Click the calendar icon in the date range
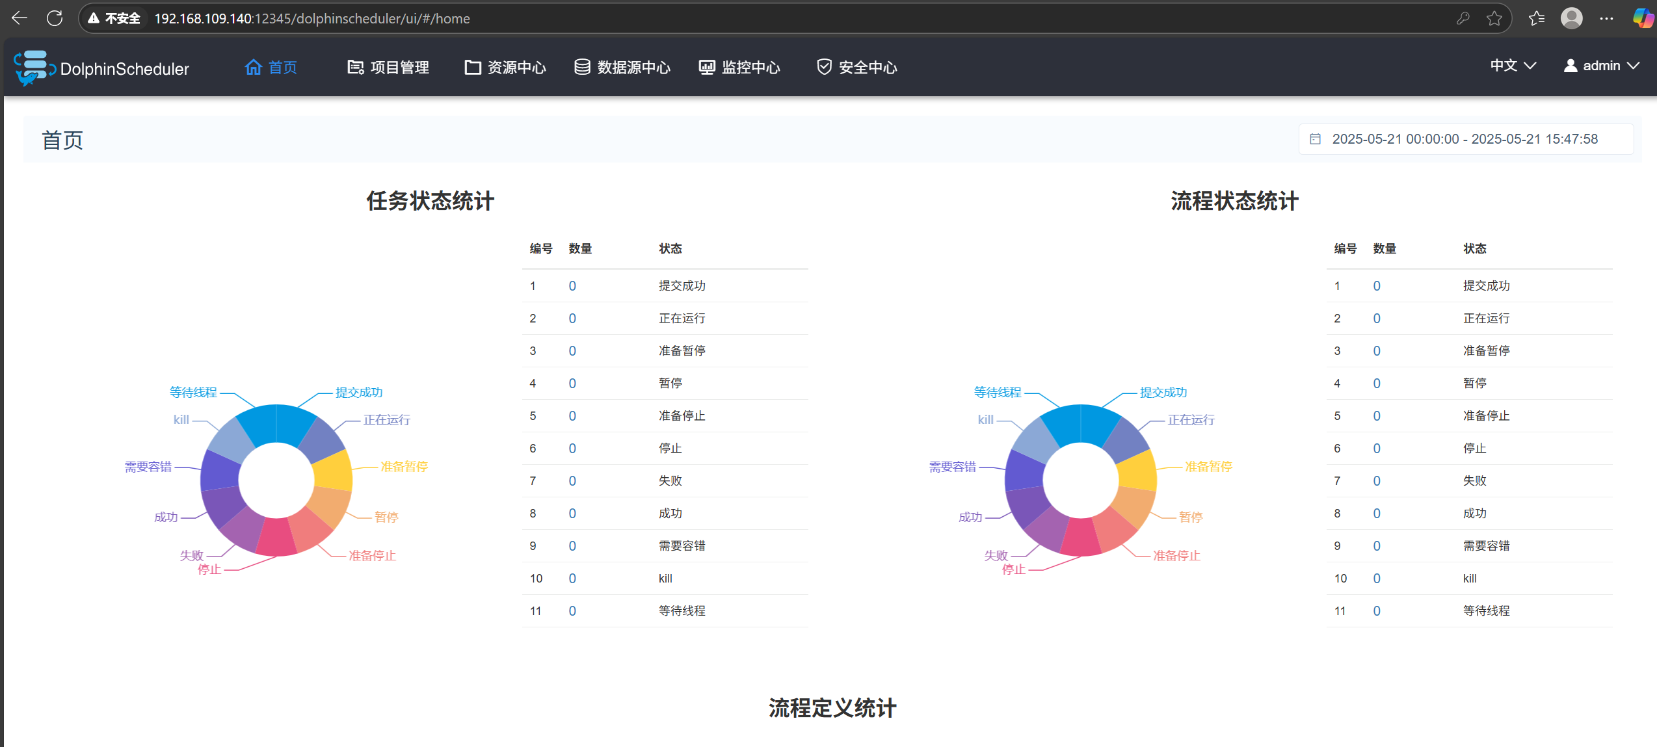This screenshot has width=1657, height=747. coord(1315,139)
